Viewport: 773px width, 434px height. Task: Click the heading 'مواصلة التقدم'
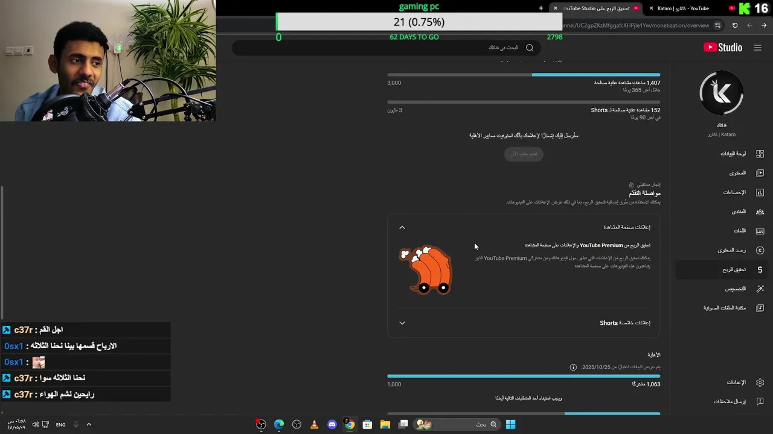pyautogui.click(x=645, y=193)
